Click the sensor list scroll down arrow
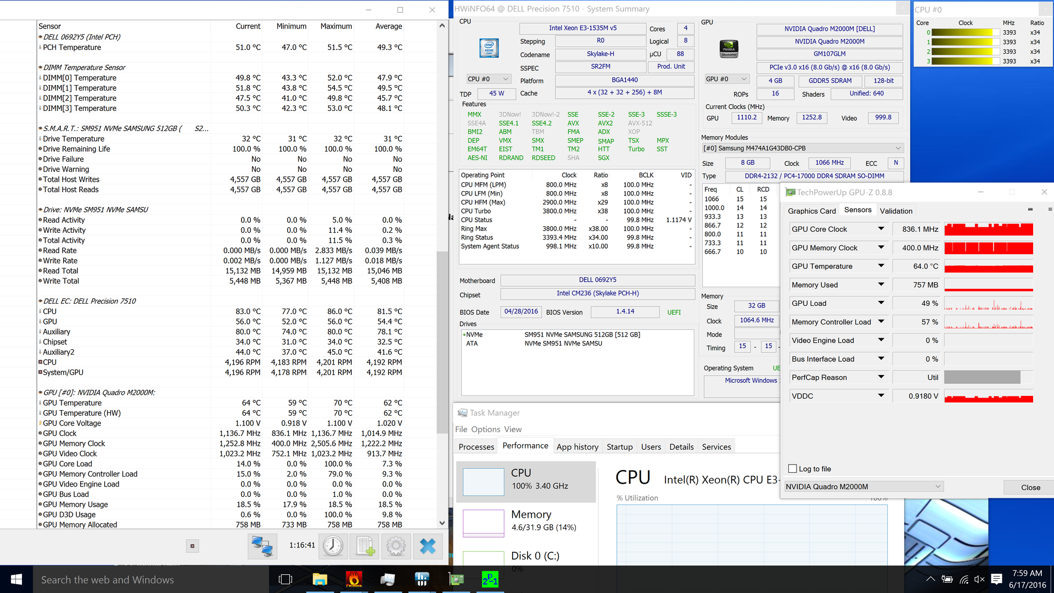The width and height of the screenshot is (1054, 593). tap(442, 523)
